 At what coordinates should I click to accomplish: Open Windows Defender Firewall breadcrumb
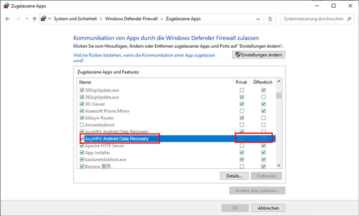point(131,18)
